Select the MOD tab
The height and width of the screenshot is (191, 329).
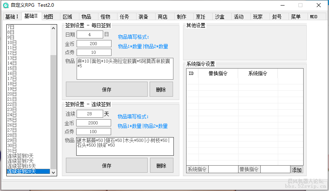pos(314,17)
